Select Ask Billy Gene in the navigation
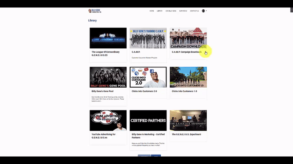Viewport: 293px width, 164px height. pos(170,11)
